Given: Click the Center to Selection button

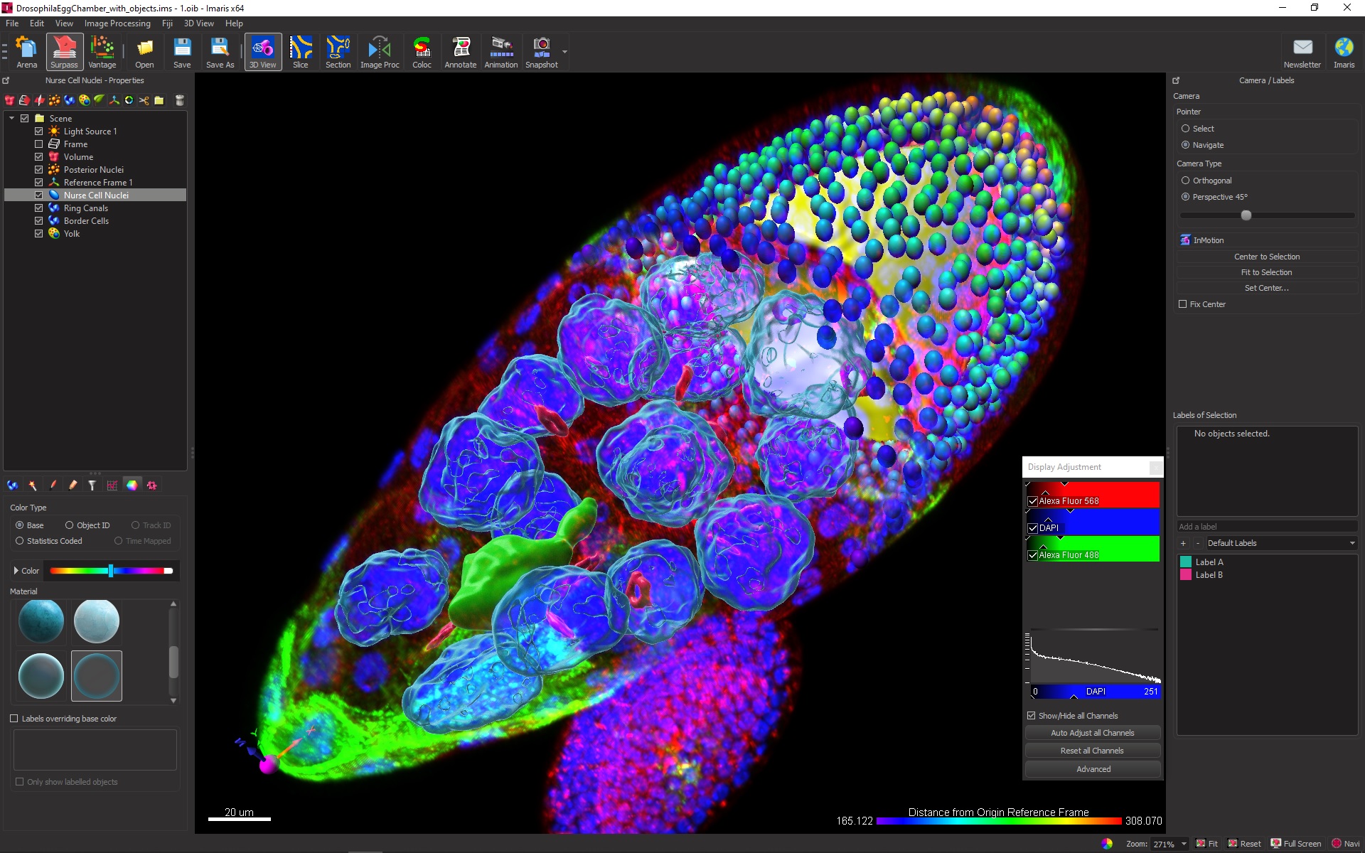Looking at the screenshot, I should [1266, 257].
